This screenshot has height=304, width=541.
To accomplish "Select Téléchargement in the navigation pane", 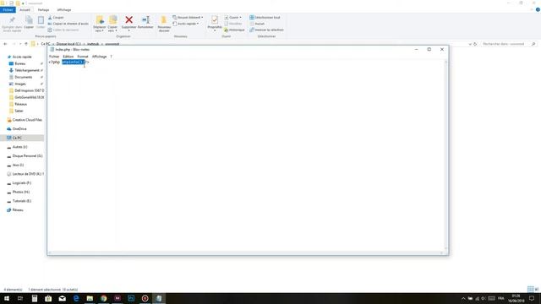I will tap(26, 70).
